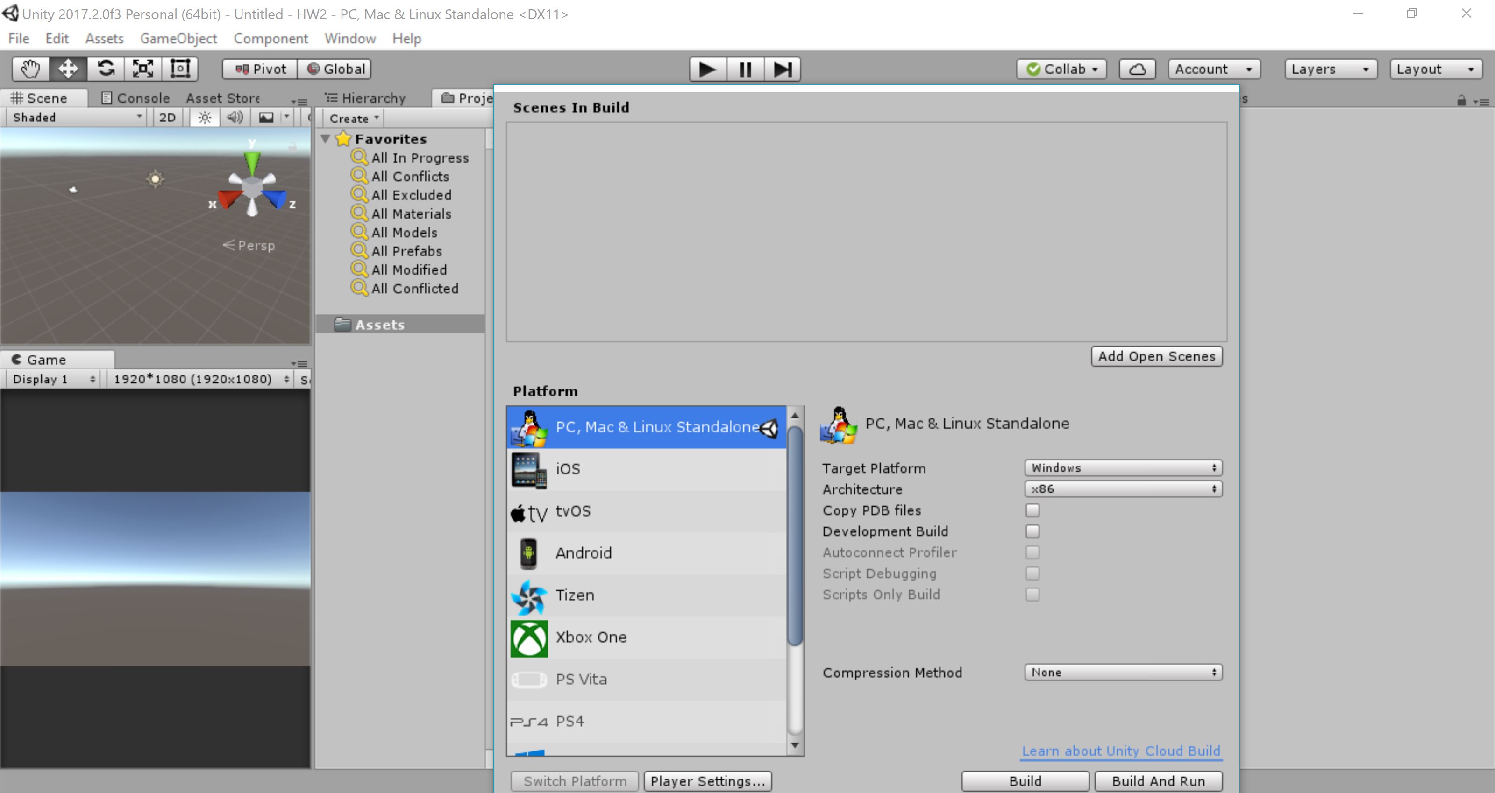Open Target Platform Windows dropdown
1495x793 pixels.
(x=1123, y=467)
